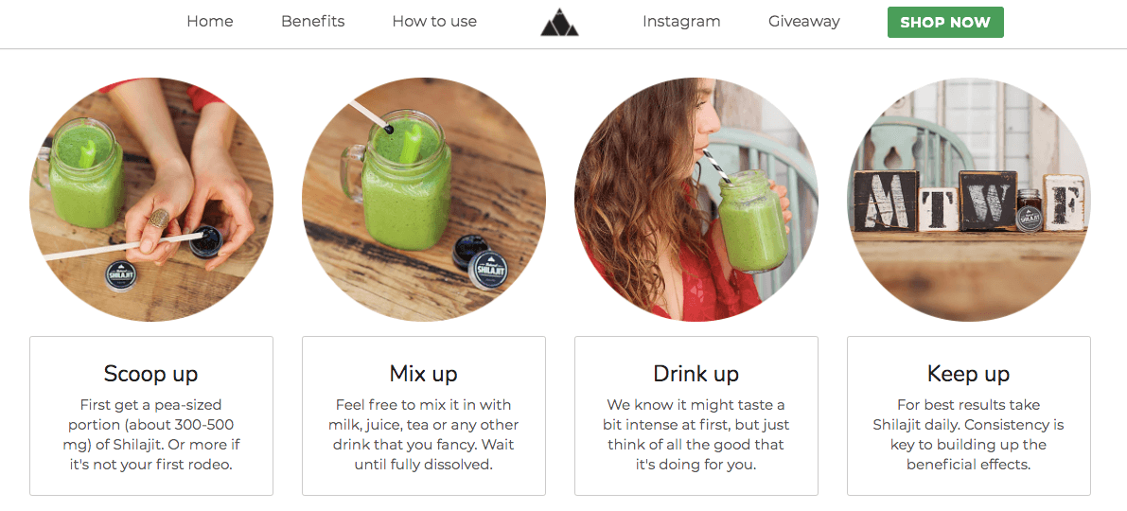Click the pea-sized portion description text
The width and height of the screenshot is (1127, 511).
[x=151, y=434]
